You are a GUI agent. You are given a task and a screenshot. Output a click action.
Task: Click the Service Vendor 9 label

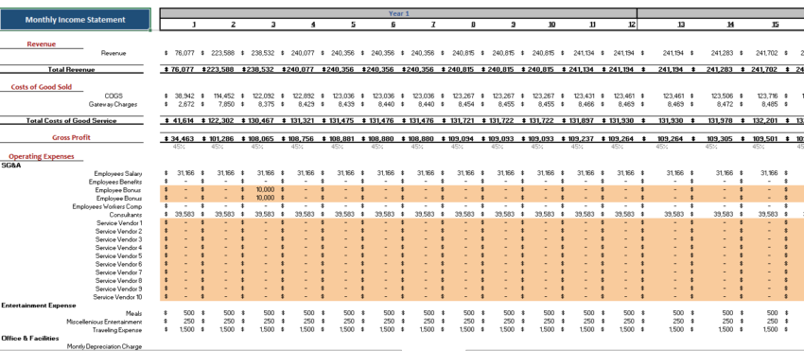[x=119, y=289]
